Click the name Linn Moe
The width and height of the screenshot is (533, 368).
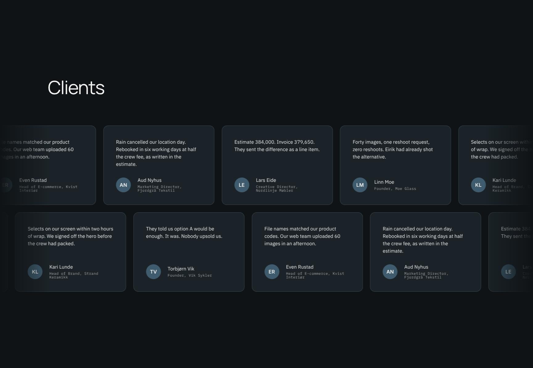(x=384, y=182)
